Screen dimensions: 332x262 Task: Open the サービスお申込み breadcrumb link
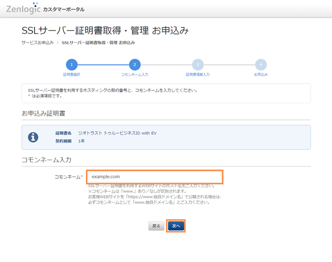pos(38,43)
